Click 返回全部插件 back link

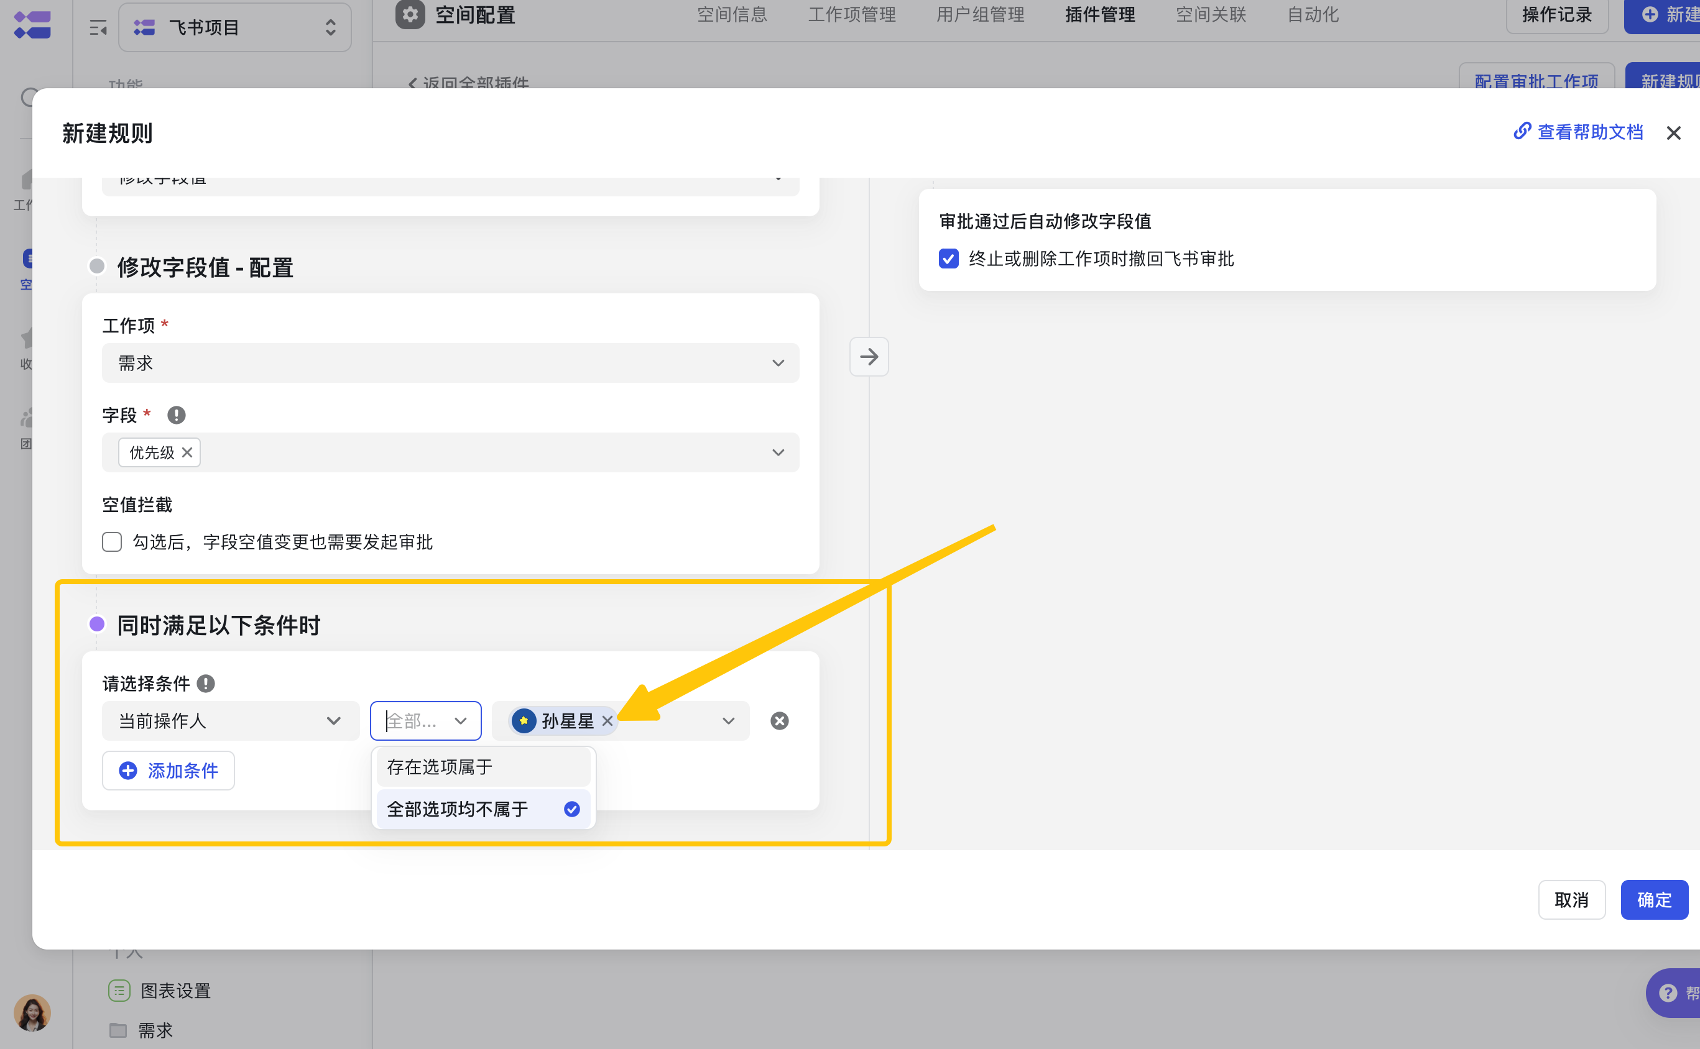(x=469, y=83)
